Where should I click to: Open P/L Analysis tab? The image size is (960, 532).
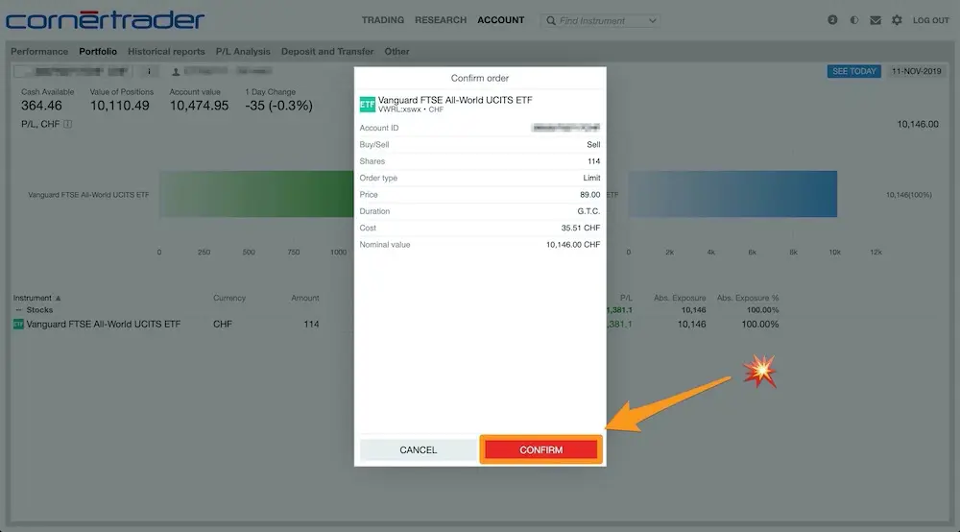click(x=243, y=52)
